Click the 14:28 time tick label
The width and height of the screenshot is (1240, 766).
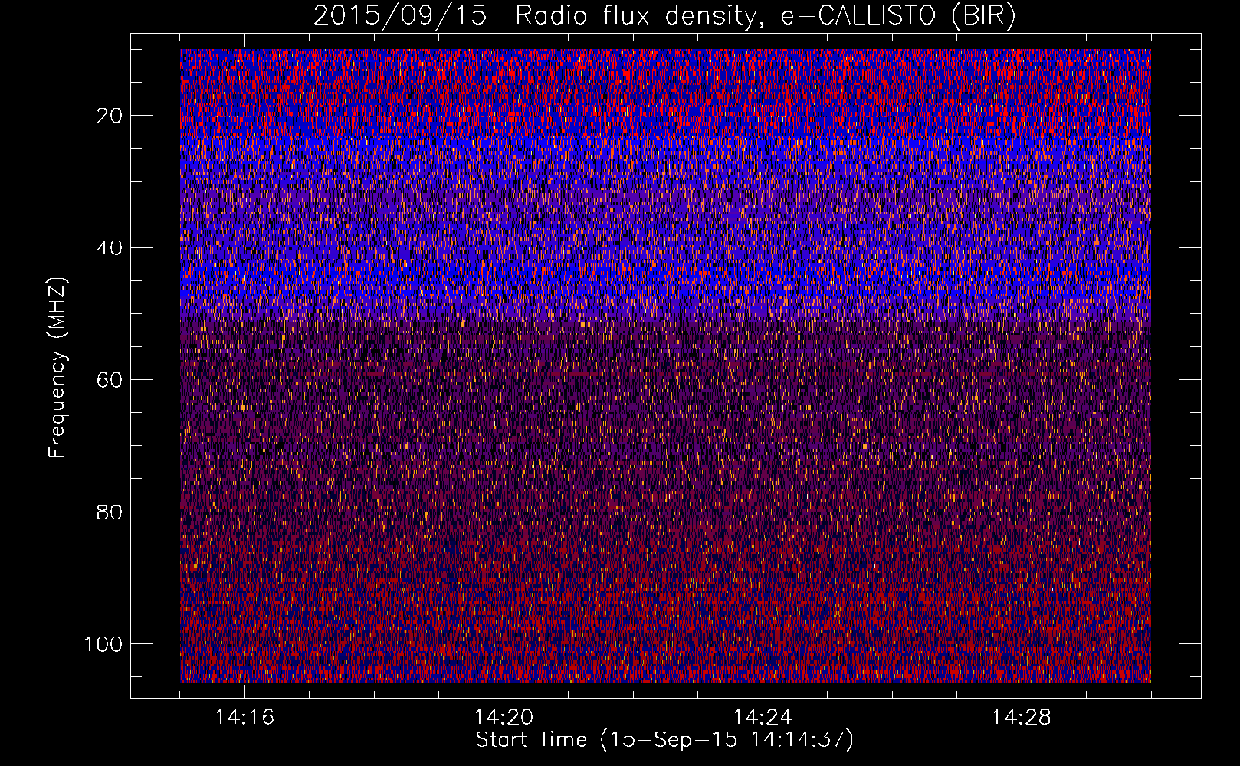[x=1022, y=718]
